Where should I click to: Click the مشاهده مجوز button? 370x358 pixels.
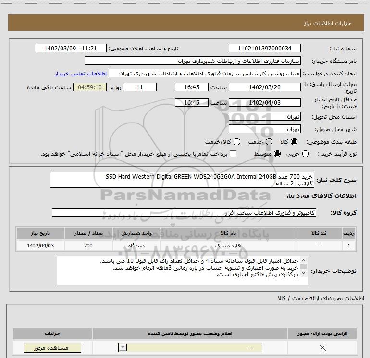pyautogui.click(x=52, y=347)
